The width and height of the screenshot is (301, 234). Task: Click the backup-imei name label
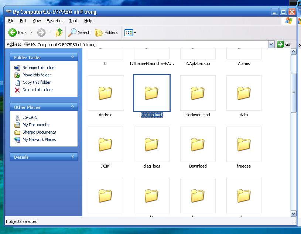tap(152, 115)
